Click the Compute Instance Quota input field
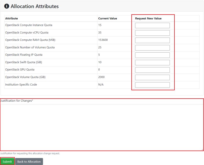This screenshot has width=204, height=165. [152, 25]
